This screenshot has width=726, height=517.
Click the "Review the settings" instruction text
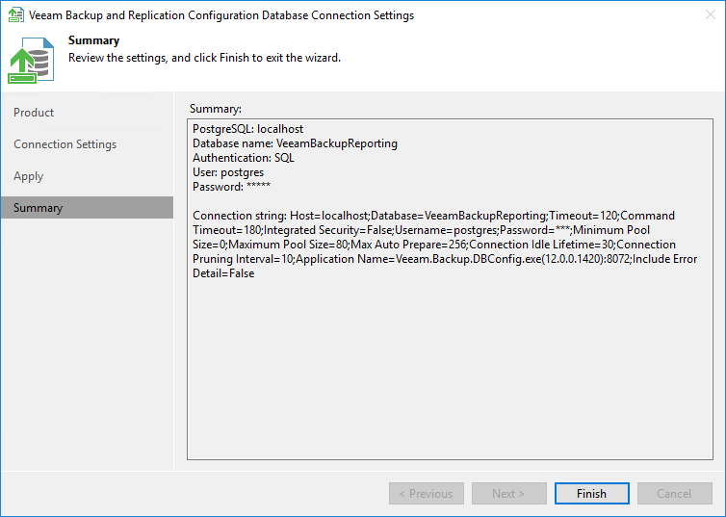click(x=204, y=58)
